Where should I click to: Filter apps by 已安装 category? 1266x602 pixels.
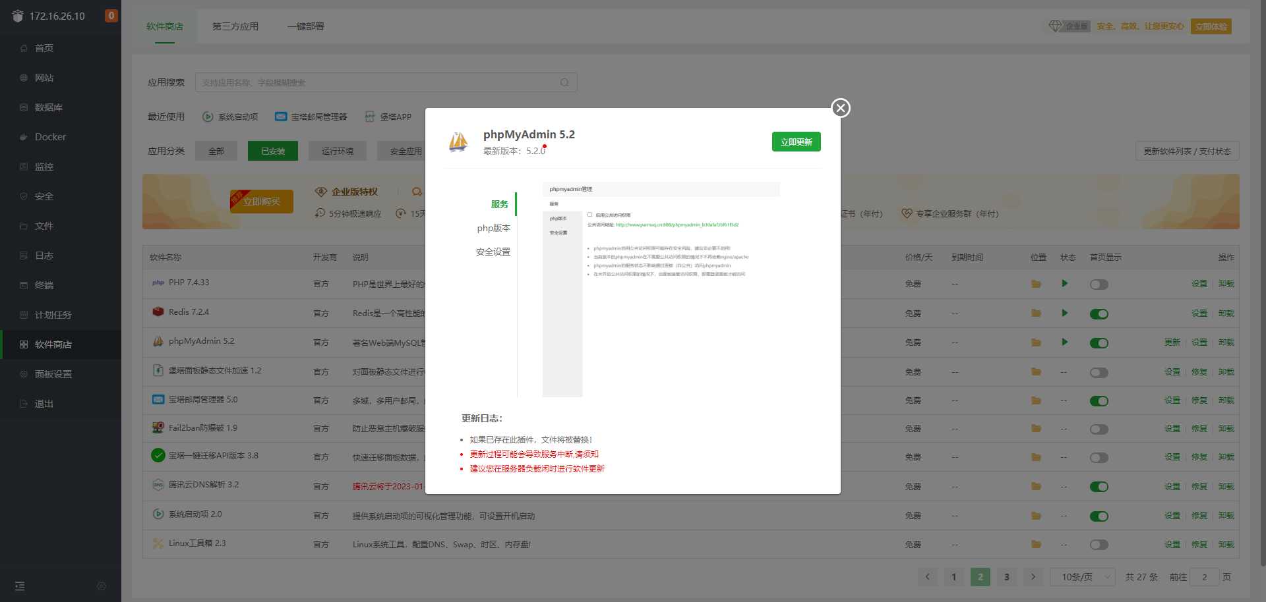coord(273,151)
